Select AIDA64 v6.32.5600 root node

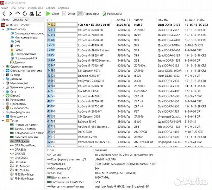pos(18,25)
